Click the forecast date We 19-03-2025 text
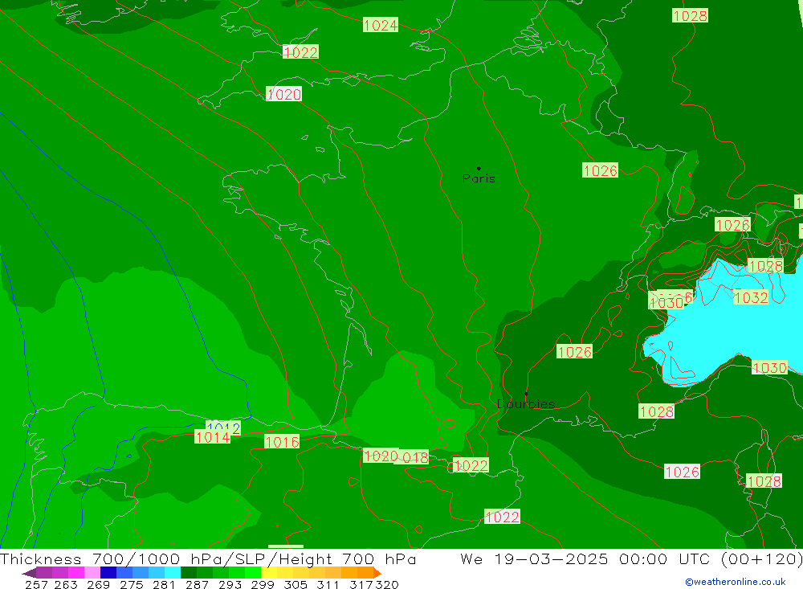The image size is (803, 589). pyautogui.click(x=534, y=558)
